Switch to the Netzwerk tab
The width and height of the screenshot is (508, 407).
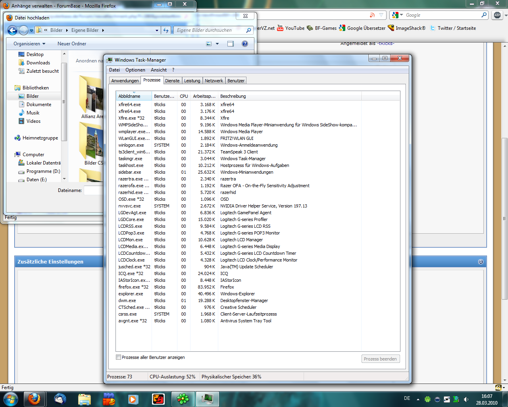214,81
